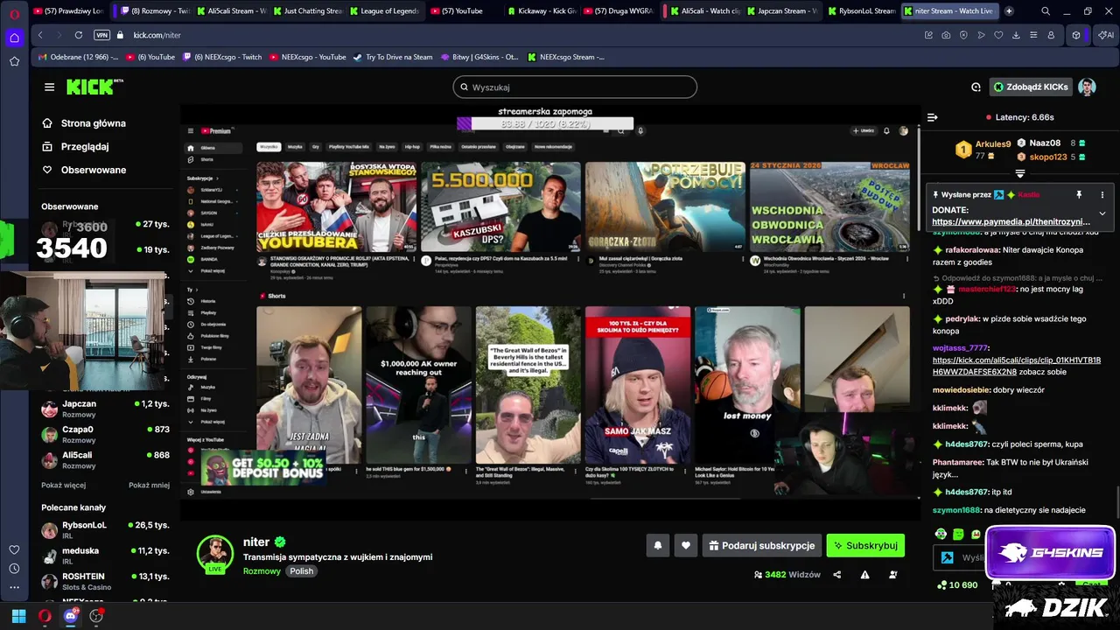
Task: Click the Zdobądź KICKs button
Action: coord(1031,87)
